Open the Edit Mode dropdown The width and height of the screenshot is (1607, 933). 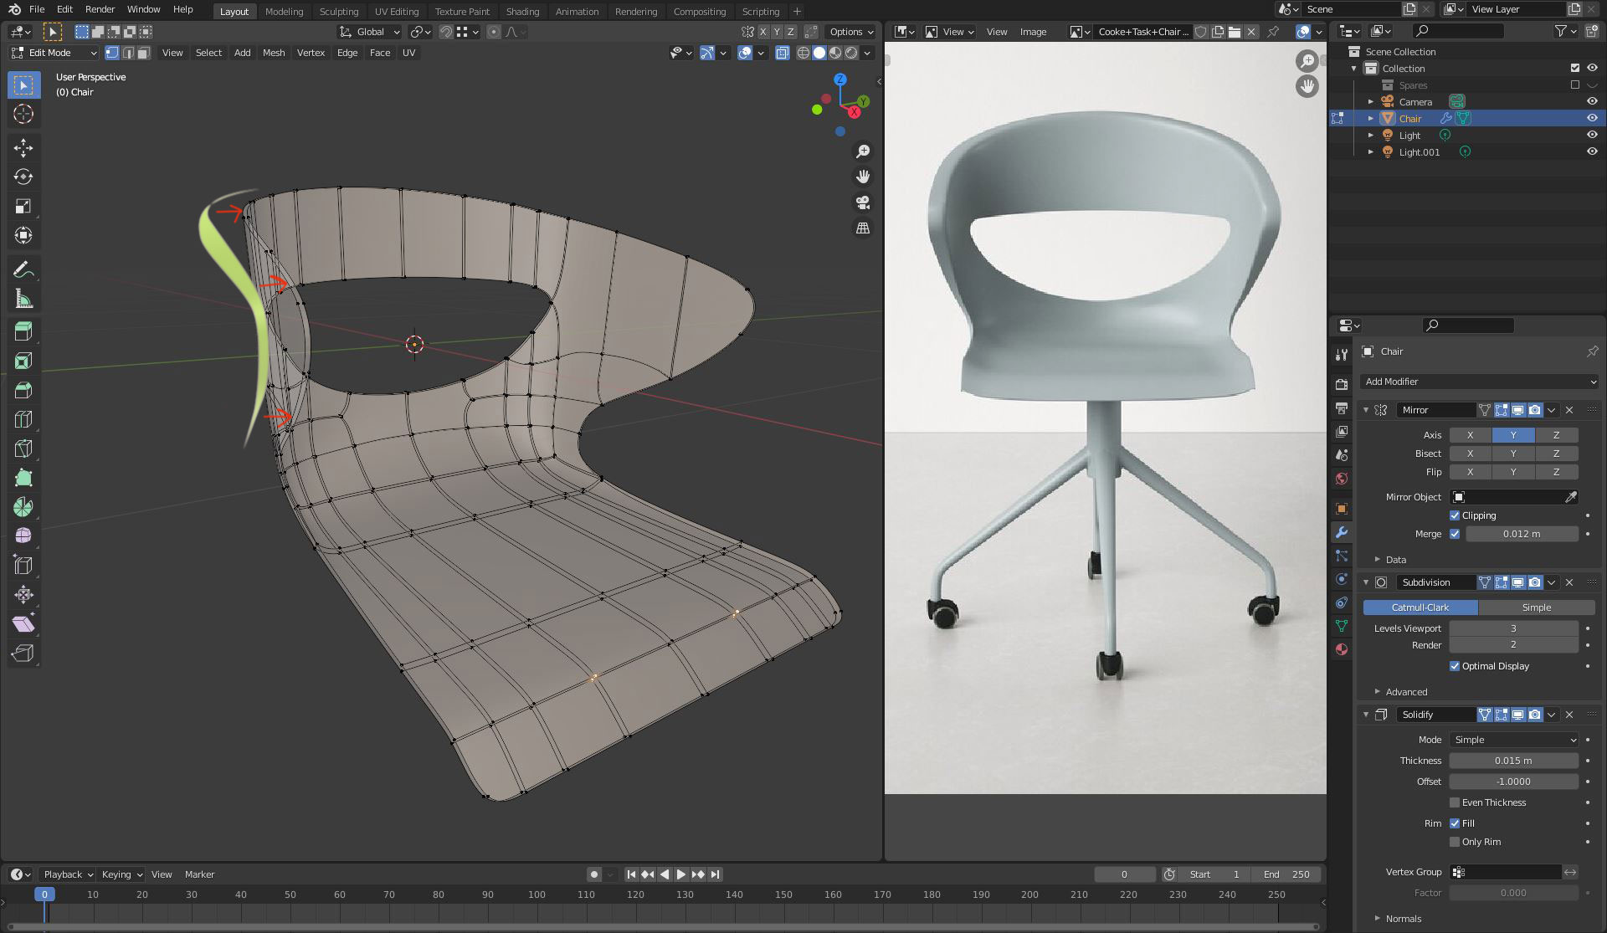point(54,53)
